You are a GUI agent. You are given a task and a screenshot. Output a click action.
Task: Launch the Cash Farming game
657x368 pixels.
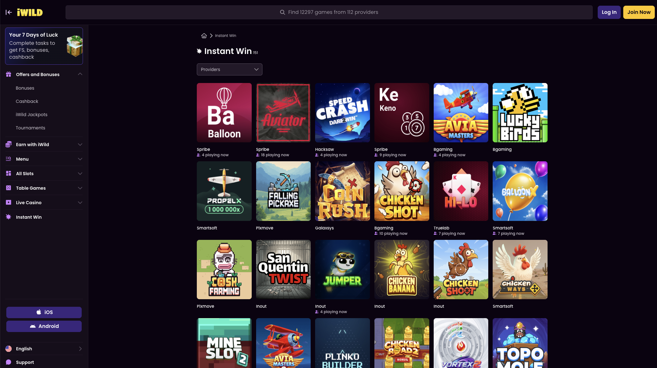click(x=224, y=270)
